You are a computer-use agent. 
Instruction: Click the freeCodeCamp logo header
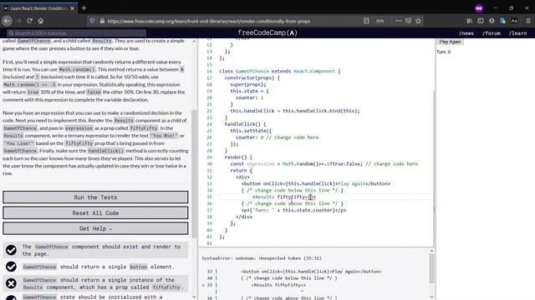tap(267, 33)
